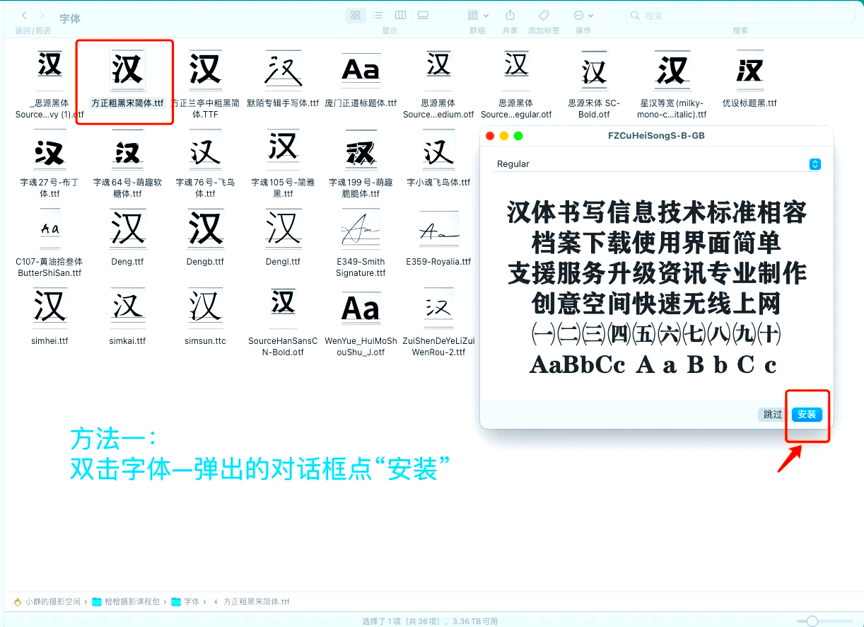Image resolution: width=864 pixels, height=627 pixels.
Task: Go forward using the Finder forward arrow
Action: tap(42, 16)
